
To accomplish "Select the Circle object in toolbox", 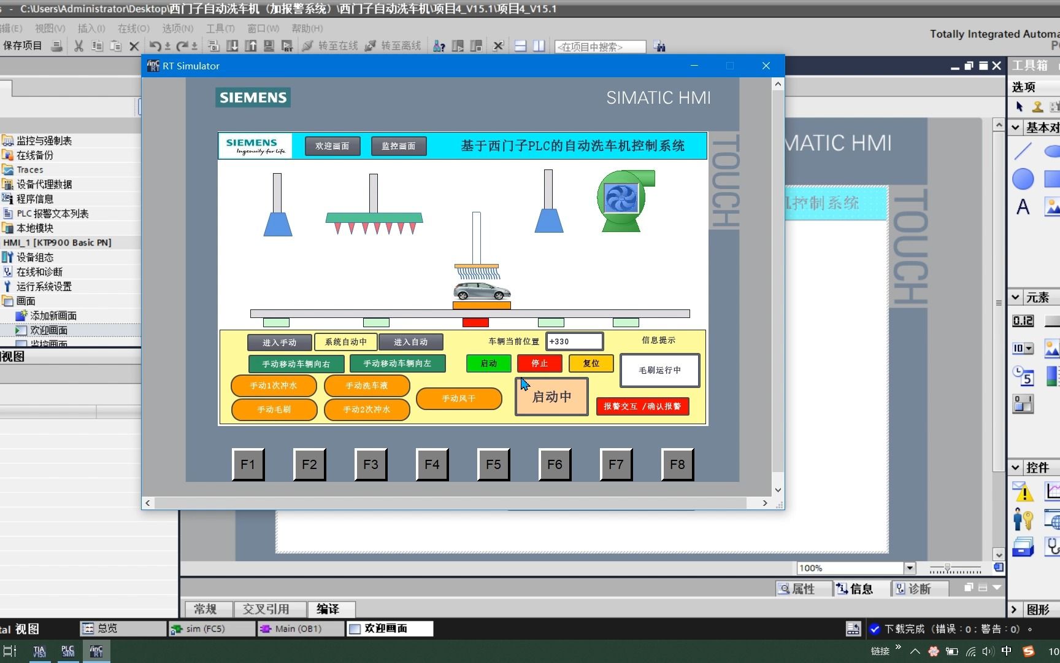I will [x=1023, y=179].
